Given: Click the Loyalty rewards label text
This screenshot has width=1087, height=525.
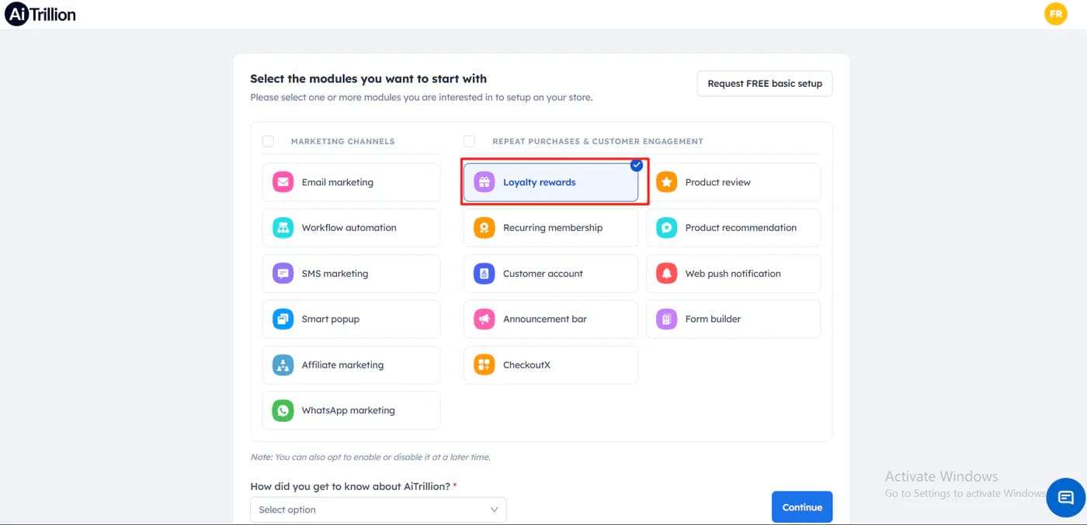Looking at the screenshot, I should 540,182.
